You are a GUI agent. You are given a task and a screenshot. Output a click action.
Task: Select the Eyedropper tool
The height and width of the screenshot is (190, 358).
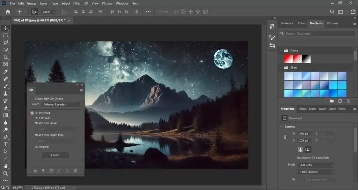click(6, 72)
